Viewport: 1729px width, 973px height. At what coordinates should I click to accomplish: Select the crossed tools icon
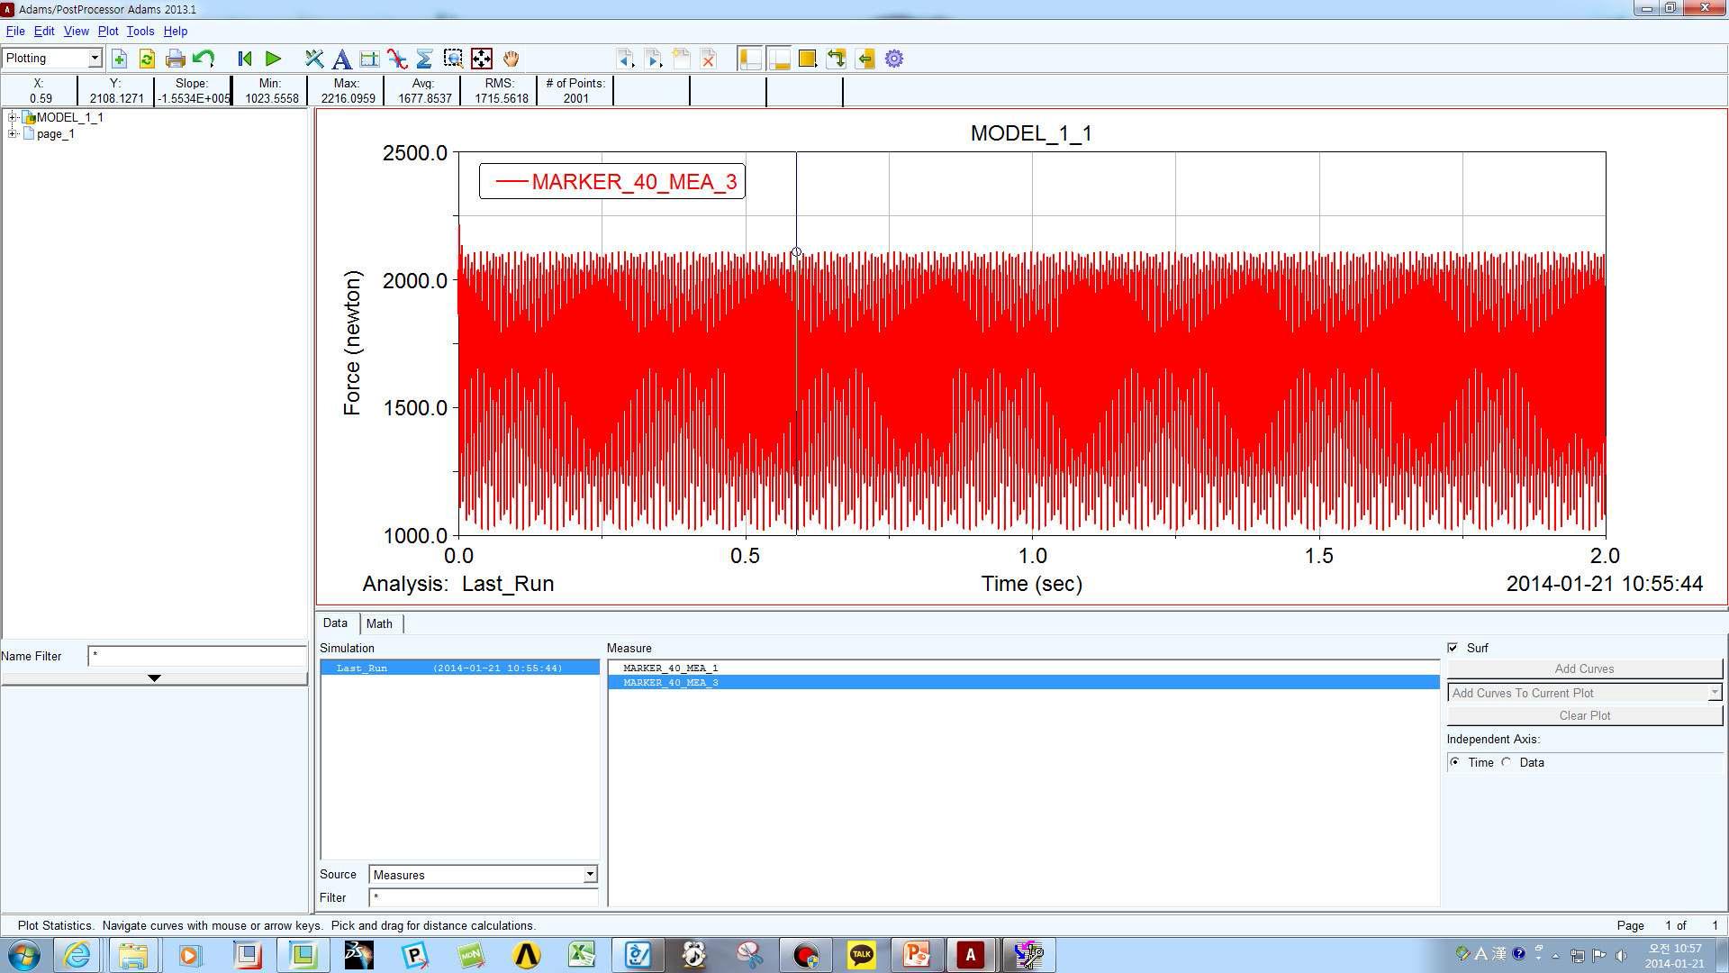pos(313,59)
